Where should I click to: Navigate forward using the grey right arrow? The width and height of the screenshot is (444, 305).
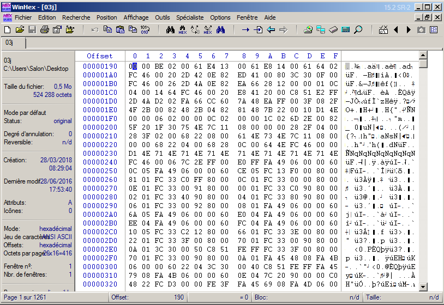pyautogui.click(x=284, y=29)
